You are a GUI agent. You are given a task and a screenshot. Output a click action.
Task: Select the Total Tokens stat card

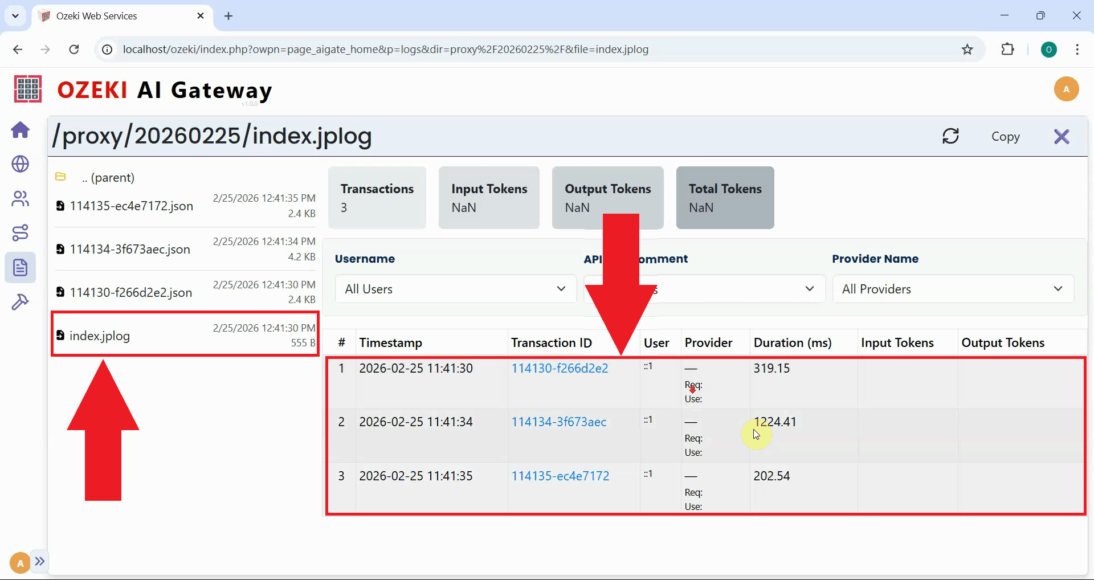point(725,197)
